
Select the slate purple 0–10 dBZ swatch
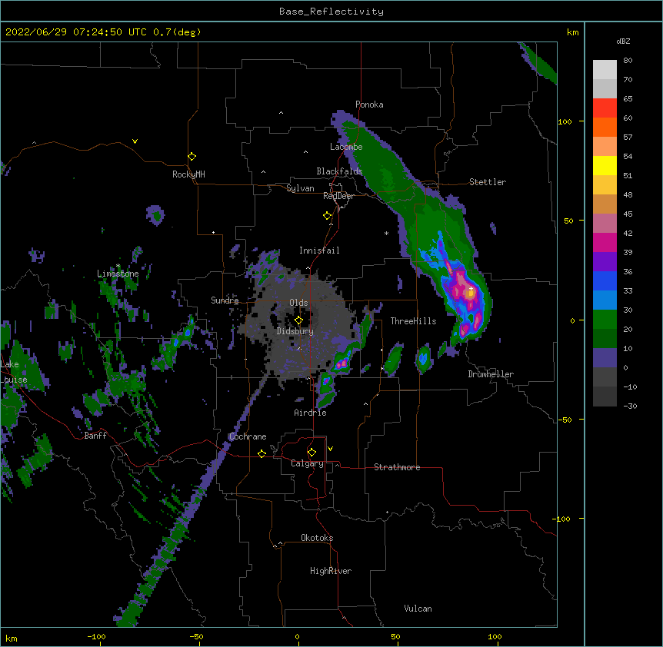tap(605, 358)
